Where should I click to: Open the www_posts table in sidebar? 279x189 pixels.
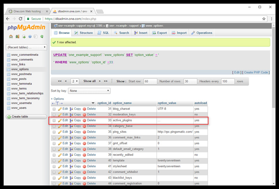19,79
